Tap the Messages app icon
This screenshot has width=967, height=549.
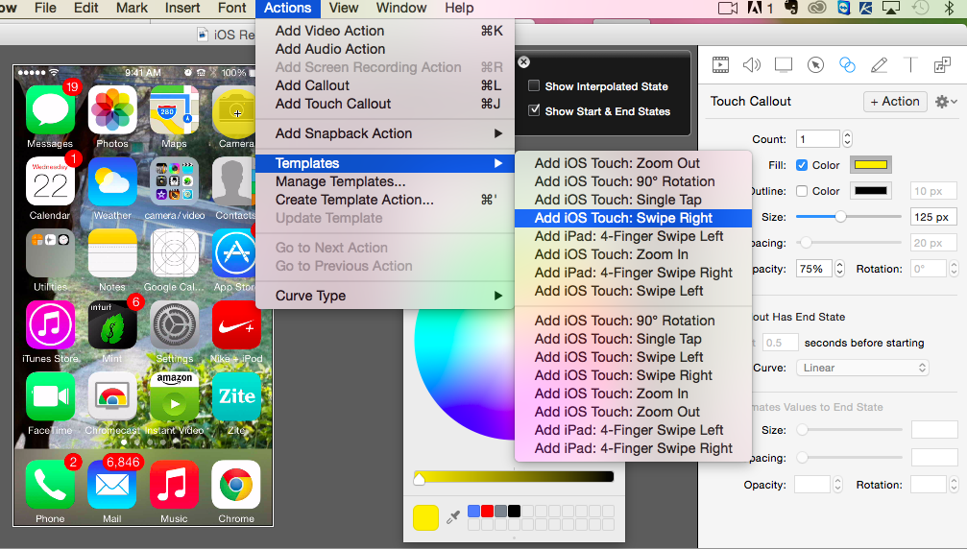click(x=50, y=110)
